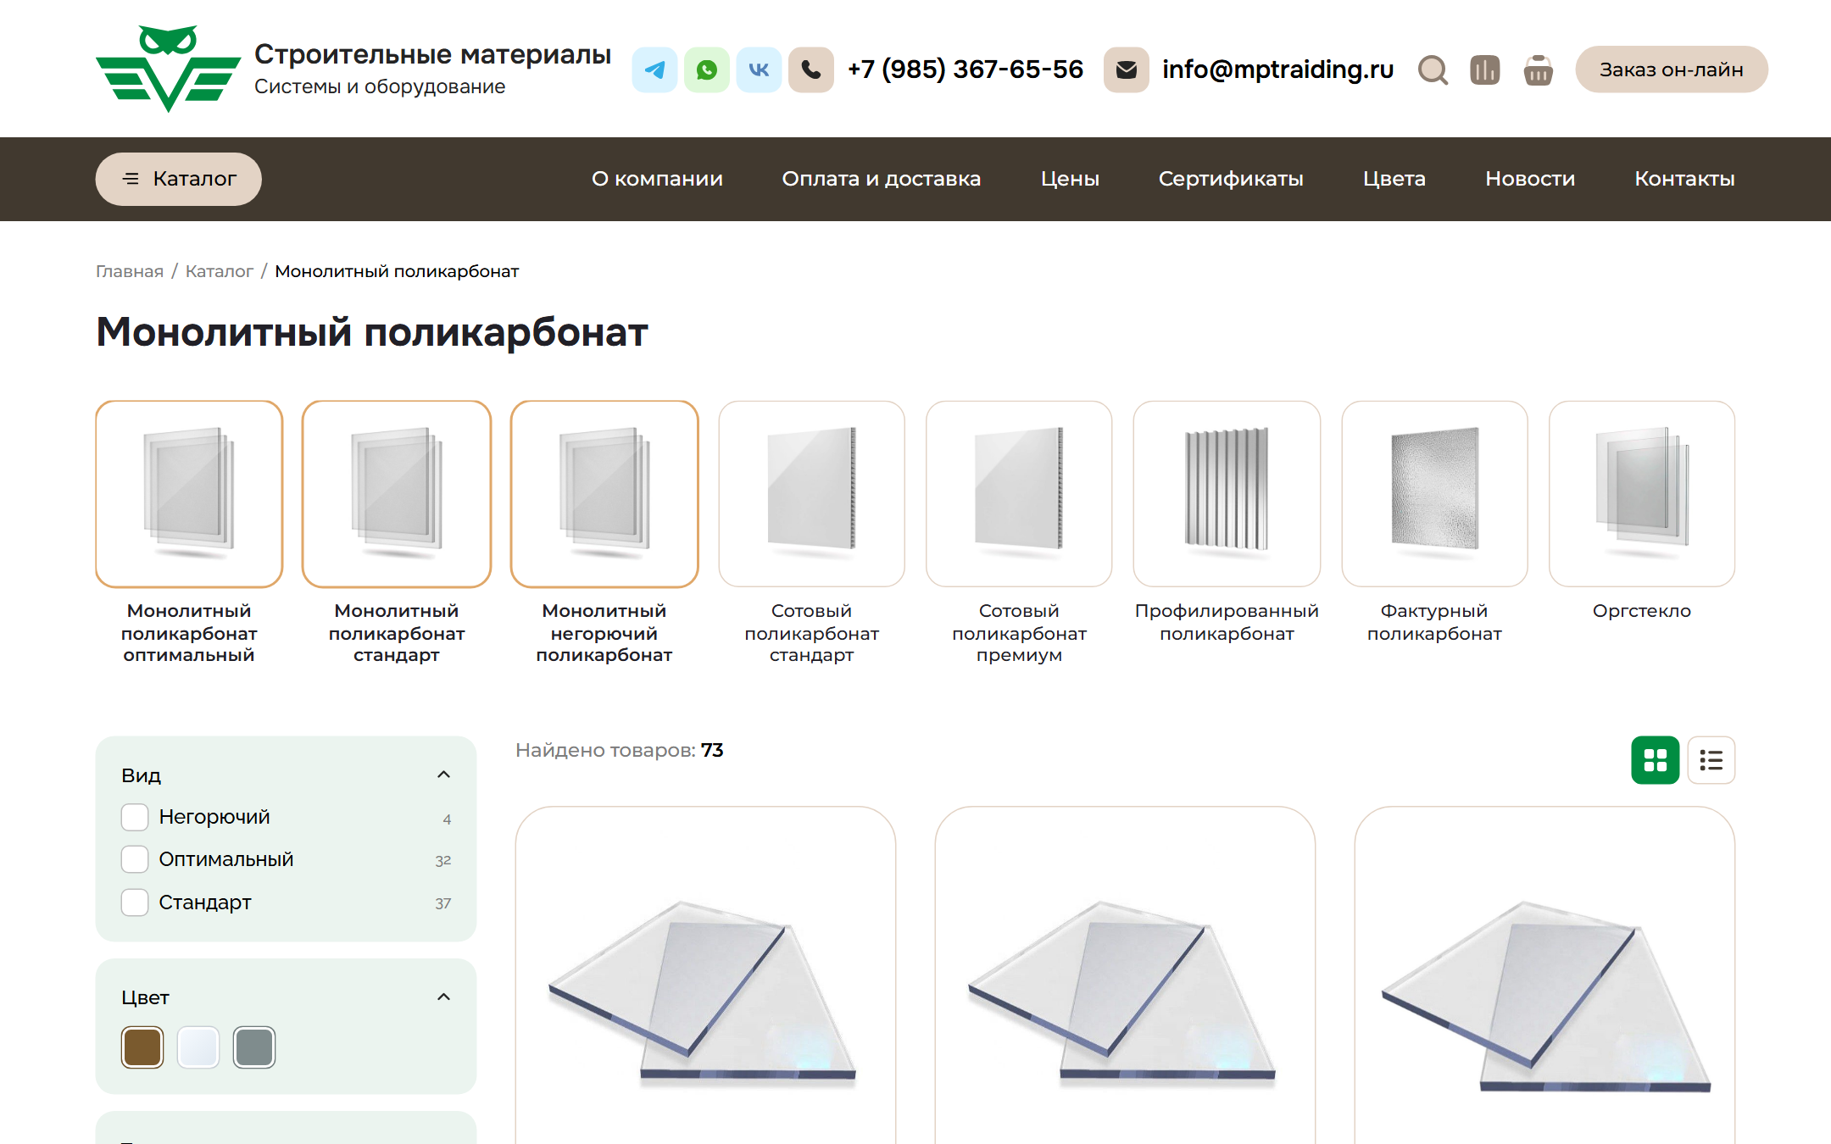Open Сотовый поликарбонат премиум category thumbnail

tap(1019, 494)
